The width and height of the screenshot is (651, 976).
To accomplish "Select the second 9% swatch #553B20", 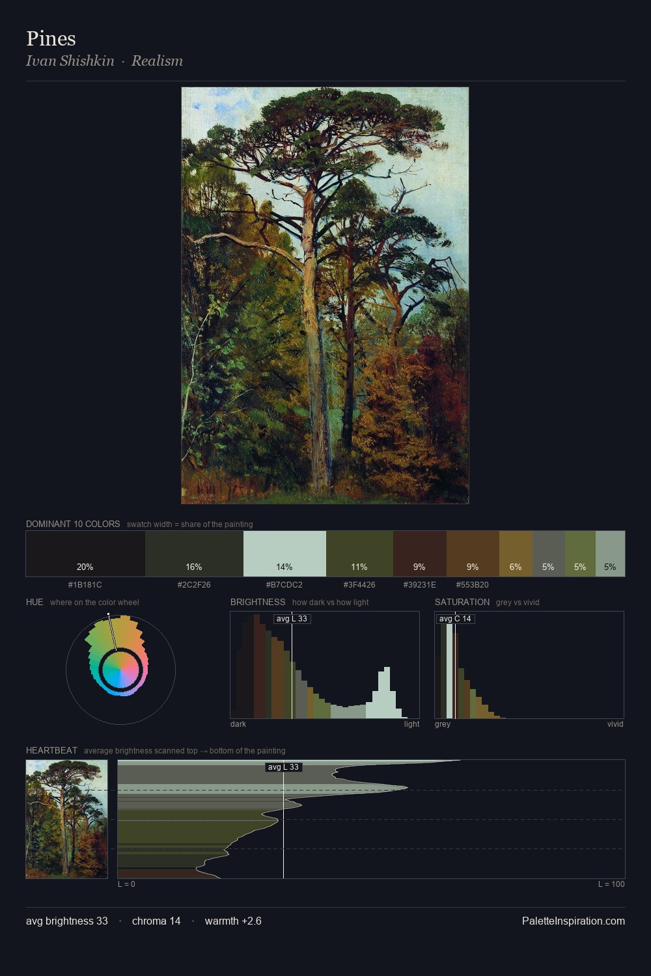I will [473, 554].
